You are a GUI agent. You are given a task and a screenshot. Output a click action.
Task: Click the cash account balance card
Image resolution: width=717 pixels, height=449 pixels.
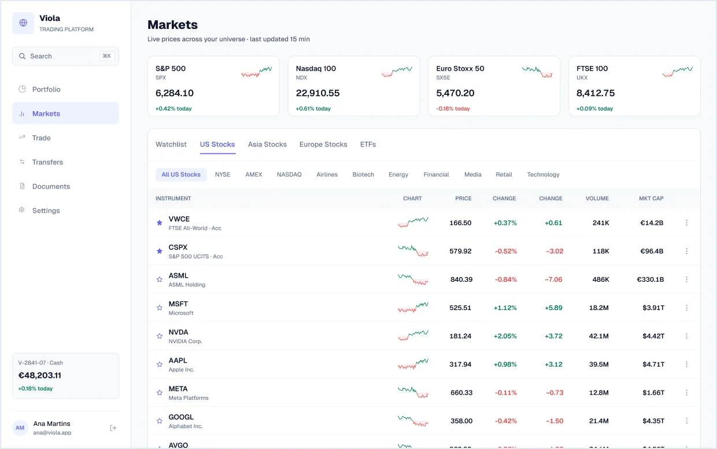click(65, 376)
